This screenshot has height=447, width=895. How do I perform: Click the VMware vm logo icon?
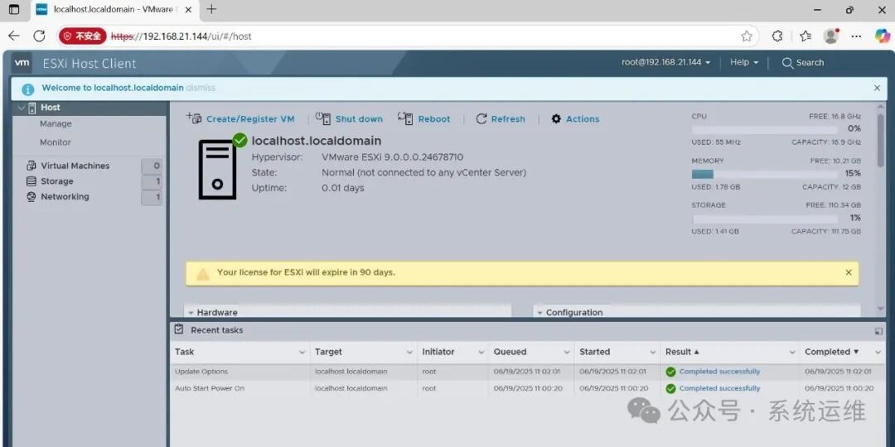point(22,63)
